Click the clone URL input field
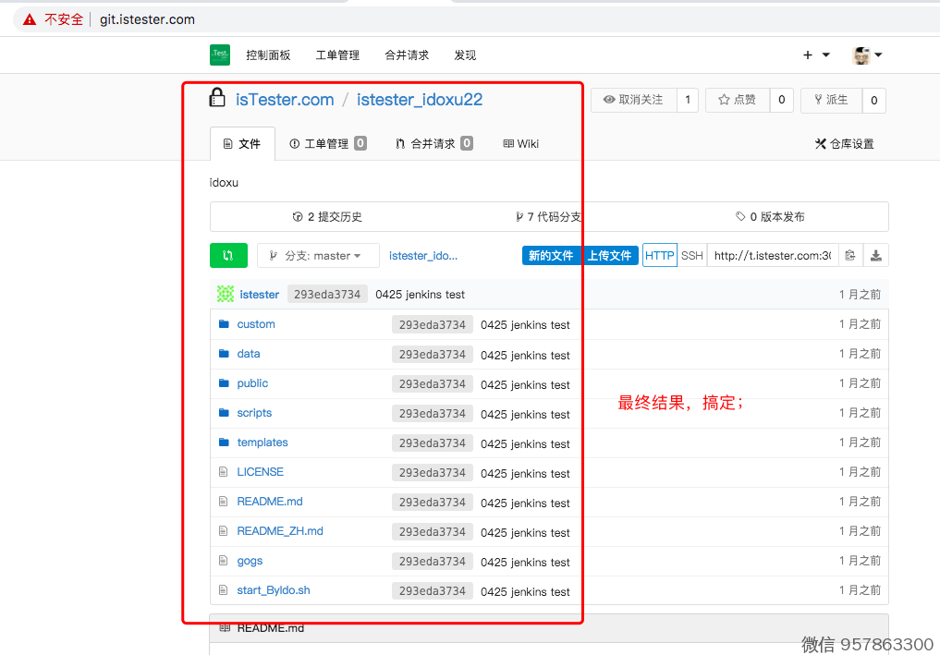This screenshot has height=655, width=940. (x=772, y=256)
